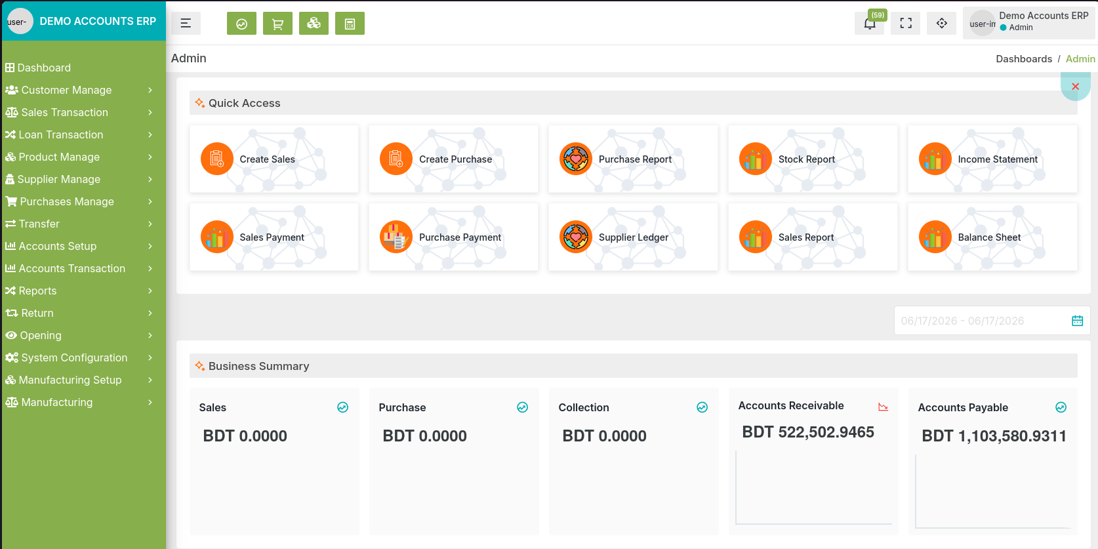
Task: Click the Accounts Payable trend icon
Action: pos(1061,407)
